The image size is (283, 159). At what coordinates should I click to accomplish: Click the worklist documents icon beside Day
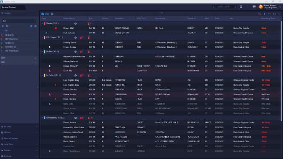click(x=43, y=14)
